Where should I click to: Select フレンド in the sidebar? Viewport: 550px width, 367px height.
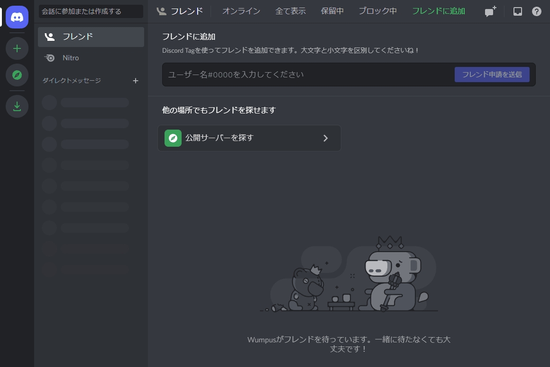91,37
